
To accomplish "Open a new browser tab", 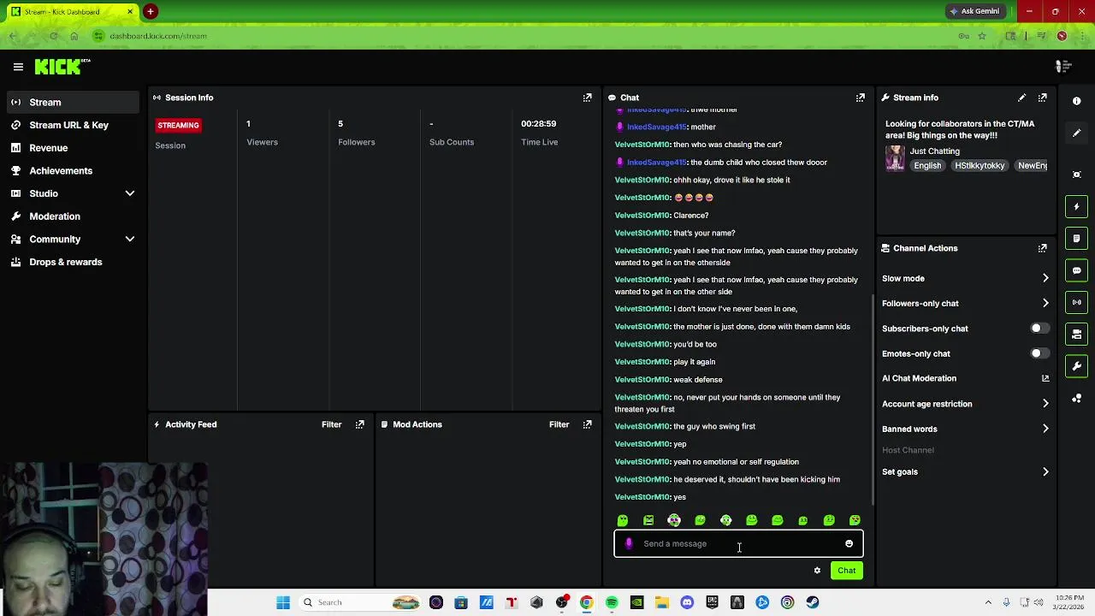I will [151, 11].
